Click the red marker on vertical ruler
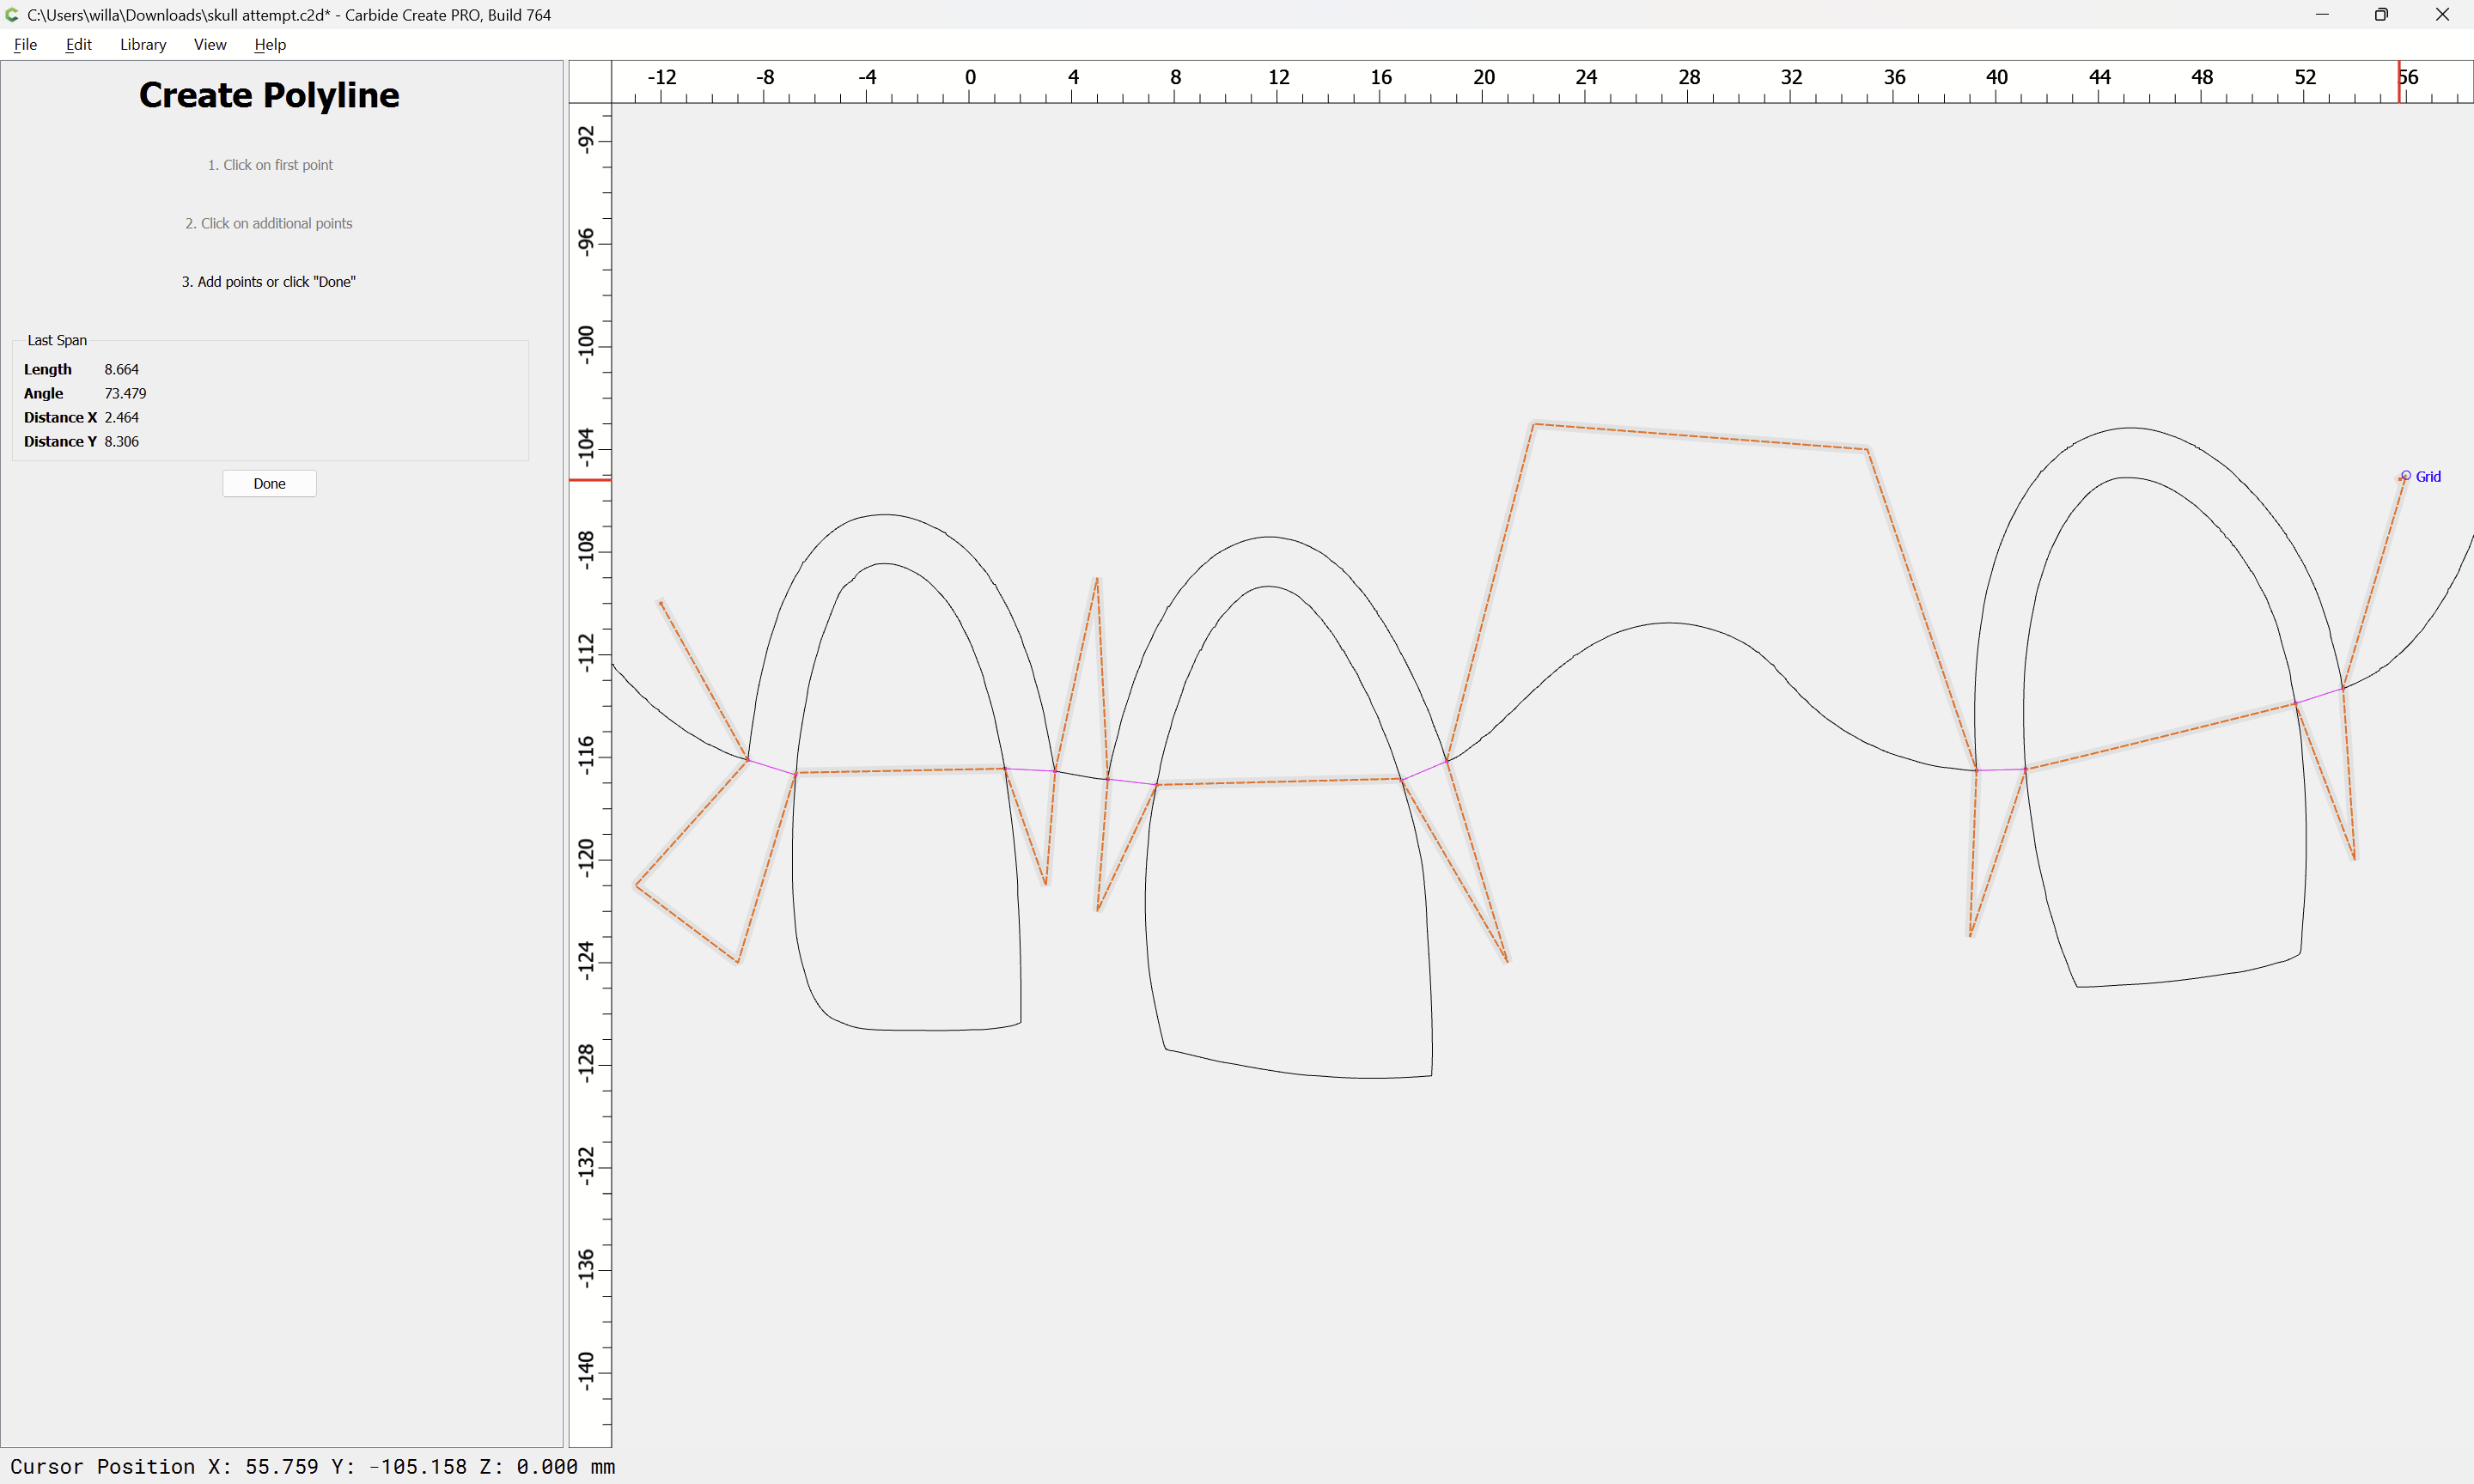The image size is (2474, 1484). click(590, 480)
